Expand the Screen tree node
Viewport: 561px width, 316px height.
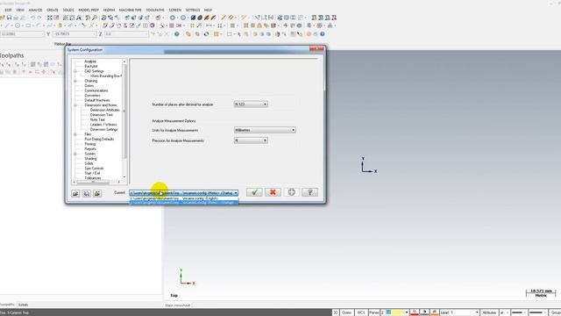coord(75,154)
